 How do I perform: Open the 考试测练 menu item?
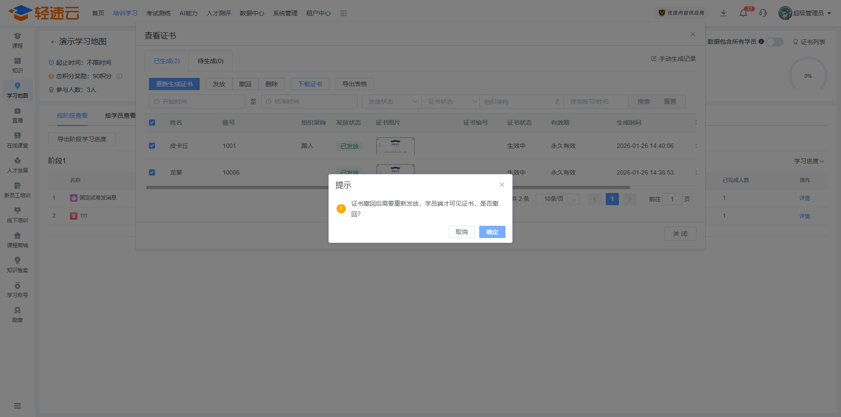(x=159, y=13)
